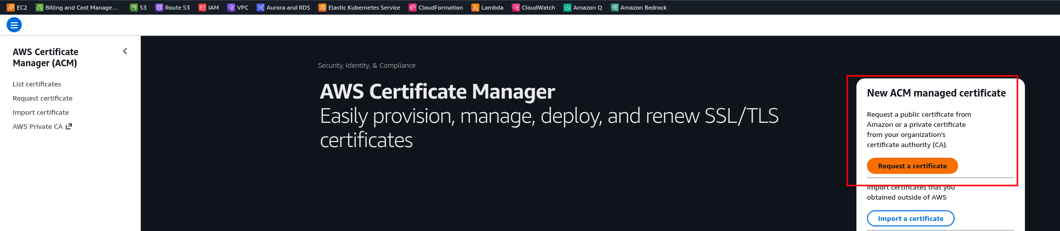Click the Route 53 icon
Image resolution: width=1060 pixels, height=231 pixels.
pyautogui.click(x=159, y=8)
